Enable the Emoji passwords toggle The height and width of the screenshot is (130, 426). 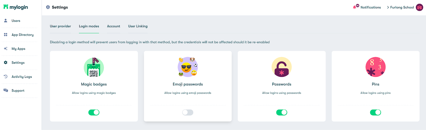tap(188, 113)
